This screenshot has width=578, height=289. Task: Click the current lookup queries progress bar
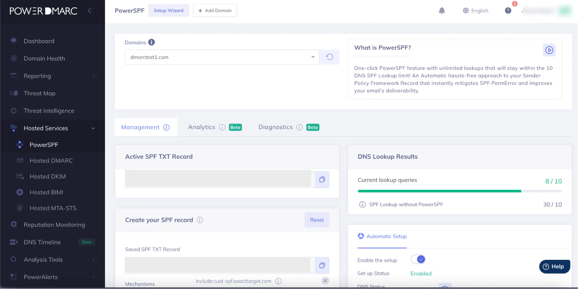459,191
